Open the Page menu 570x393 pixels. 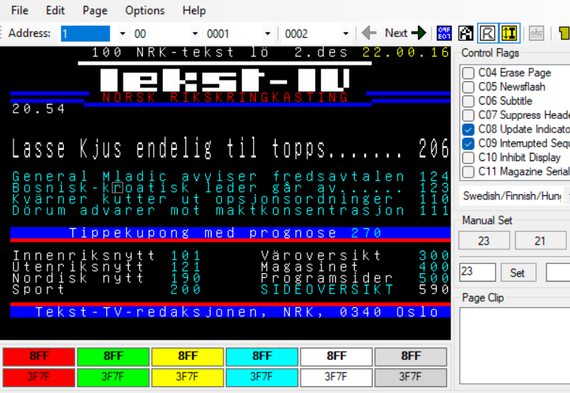coord(95,11)
